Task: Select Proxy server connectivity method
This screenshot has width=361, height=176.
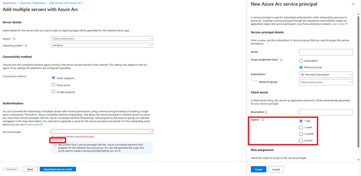Action: (x=53, y=85)
